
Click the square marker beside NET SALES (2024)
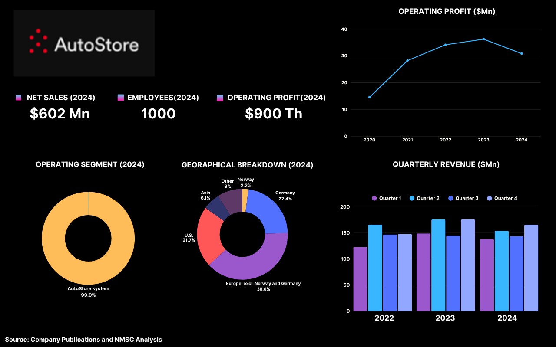point(18,98)
